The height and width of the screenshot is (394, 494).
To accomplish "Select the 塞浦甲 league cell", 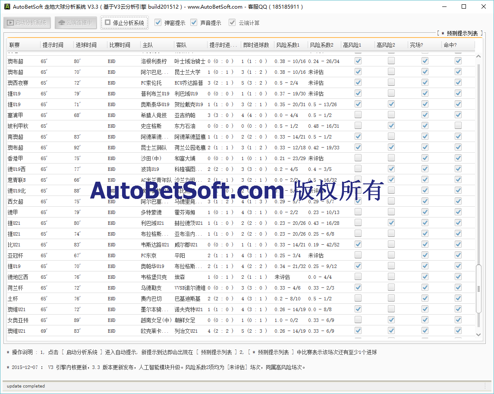I will pyautogui.click(x=15, y=115).
